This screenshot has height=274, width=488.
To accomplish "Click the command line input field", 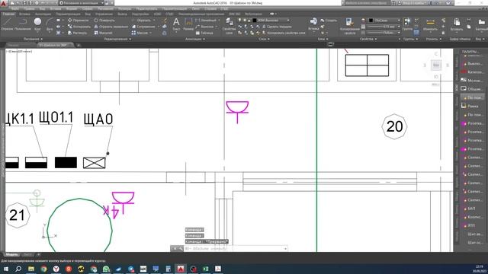I will point(235,249).
